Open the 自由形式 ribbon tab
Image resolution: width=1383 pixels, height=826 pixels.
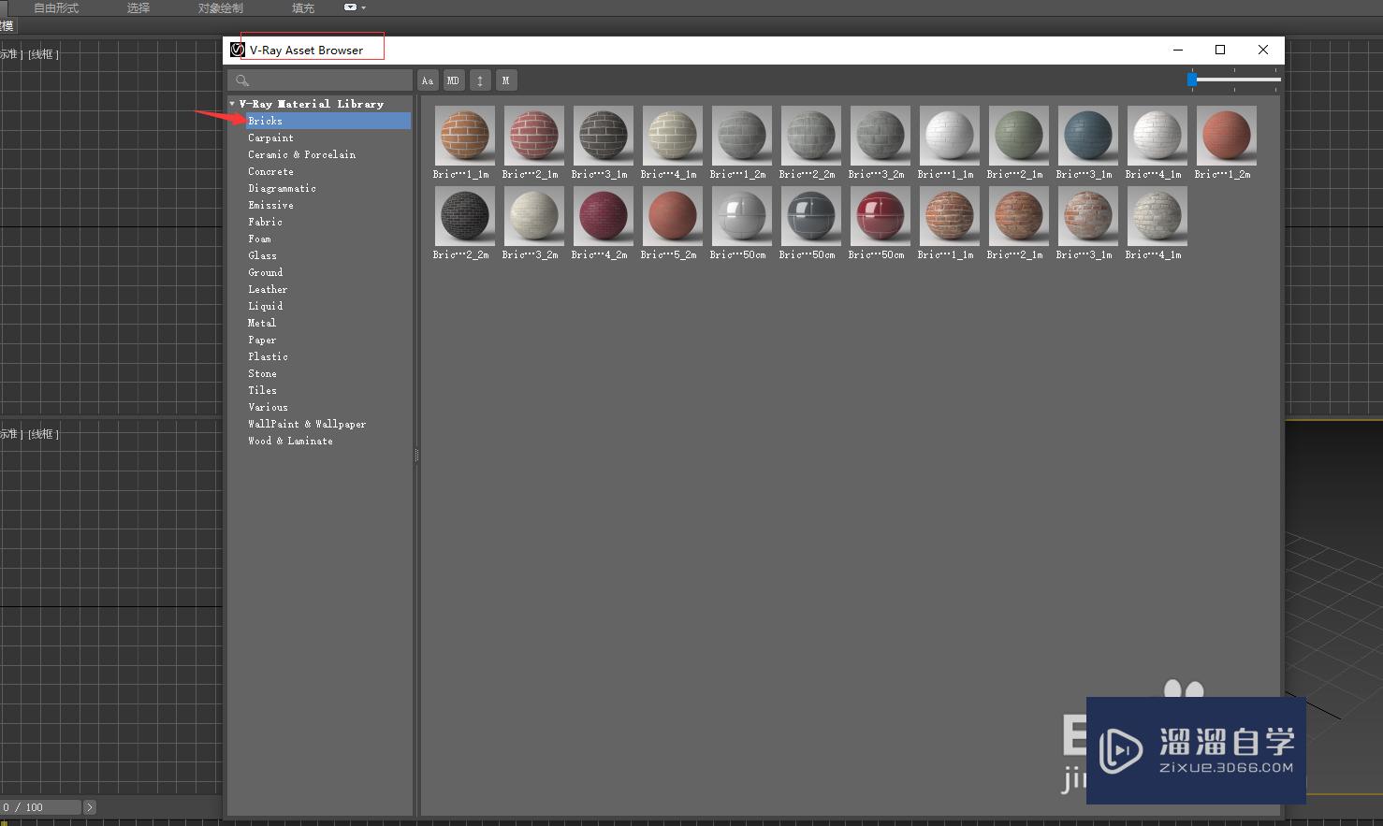coord(56,7)
